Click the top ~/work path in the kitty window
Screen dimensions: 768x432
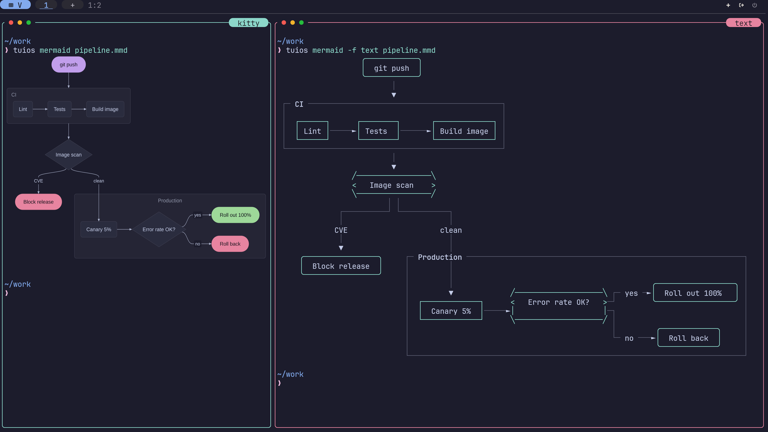(x=18, y=41)
